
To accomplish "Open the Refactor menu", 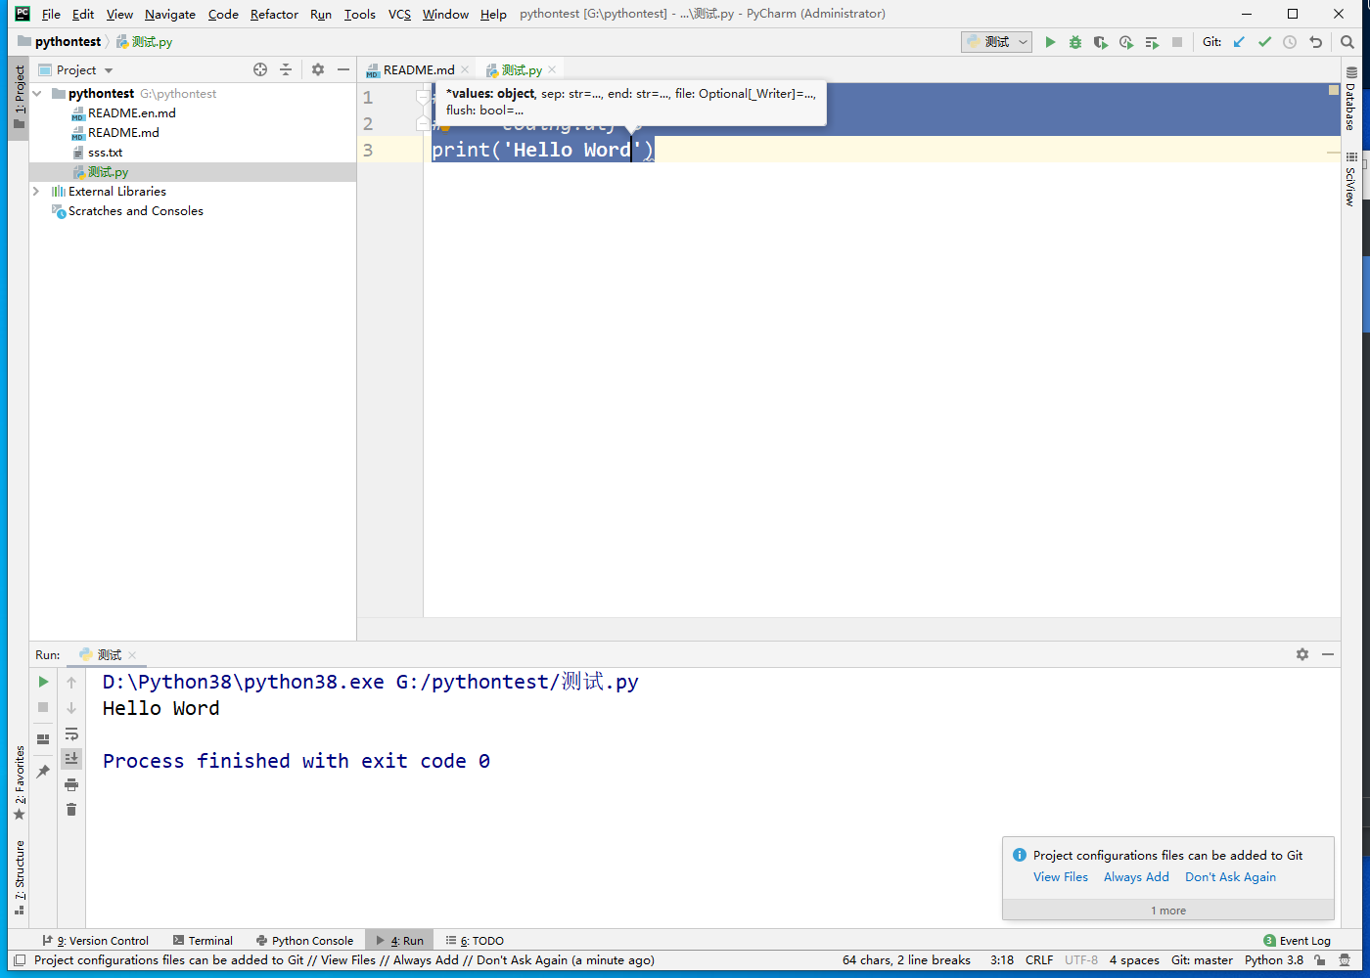I will [x=274, y=14].
